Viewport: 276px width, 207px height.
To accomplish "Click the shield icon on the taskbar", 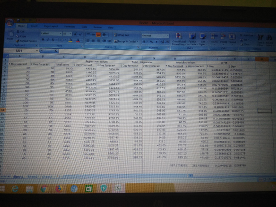I will tap(103, 188).
